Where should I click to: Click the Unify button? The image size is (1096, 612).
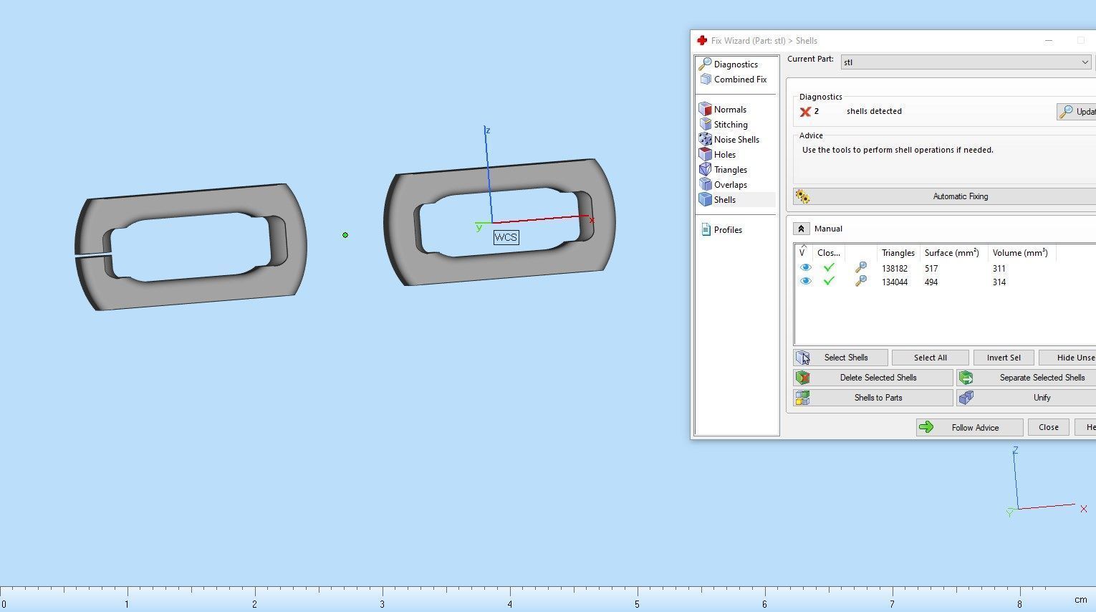click(1027, 398)
